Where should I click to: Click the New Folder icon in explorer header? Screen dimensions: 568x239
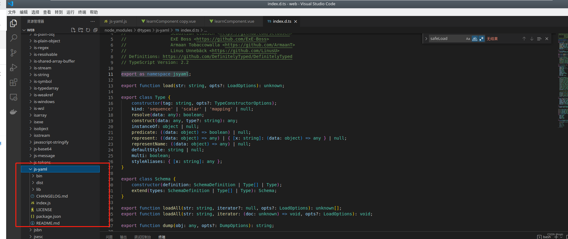(81, 30)
